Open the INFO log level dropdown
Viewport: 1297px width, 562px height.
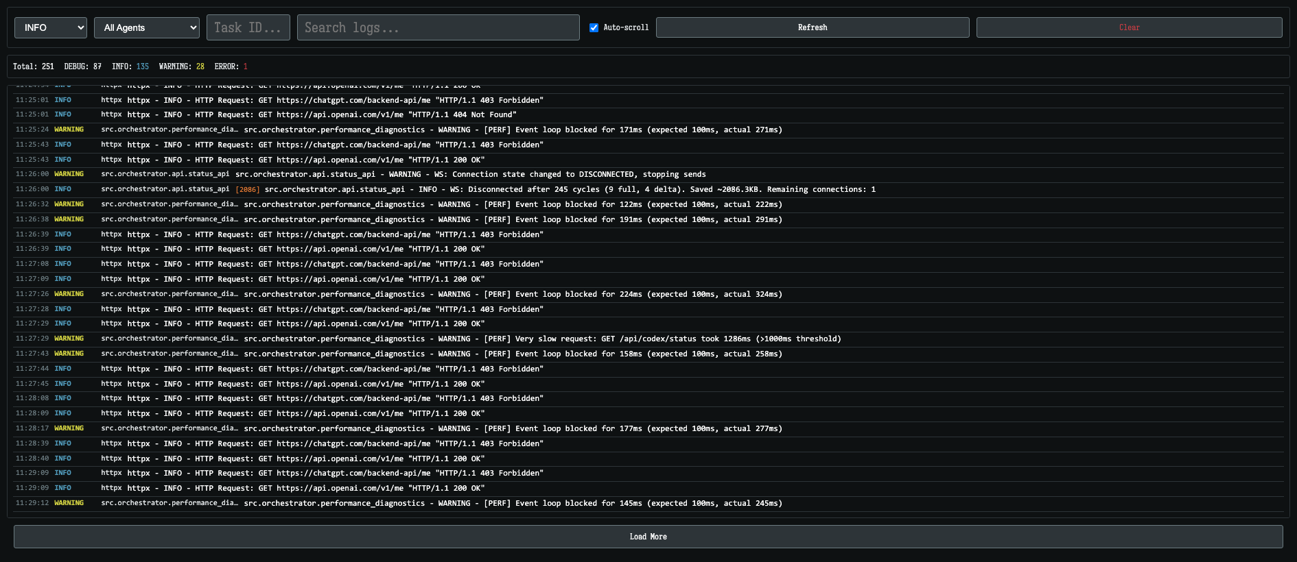(x=51, y=27)
